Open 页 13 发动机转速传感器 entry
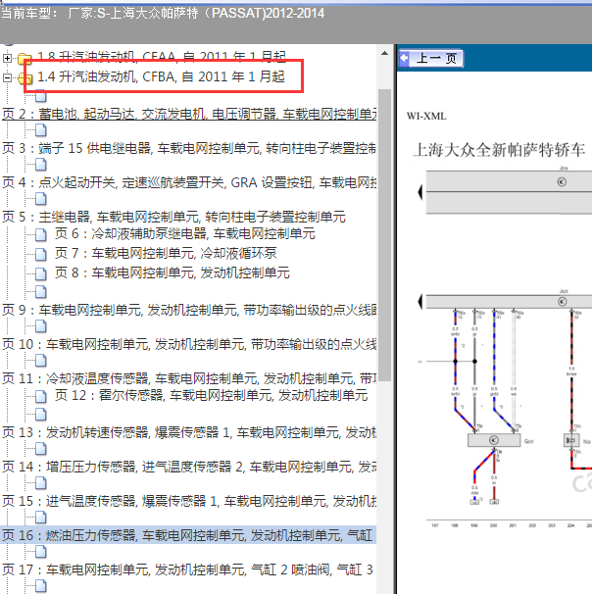Screen dimensions: 592x594 click(x=189, y=432)
